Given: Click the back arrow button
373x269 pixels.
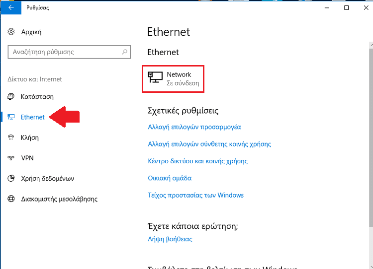Looking at the screenshot, I should click(x=11, y=7).
